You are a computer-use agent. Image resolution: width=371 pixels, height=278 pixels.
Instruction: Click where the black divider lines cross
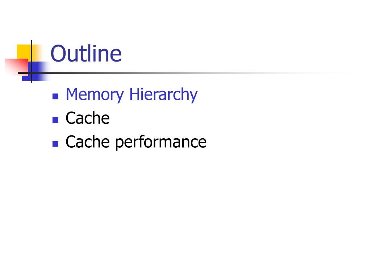pyautogui.click(x=32, y=73)
